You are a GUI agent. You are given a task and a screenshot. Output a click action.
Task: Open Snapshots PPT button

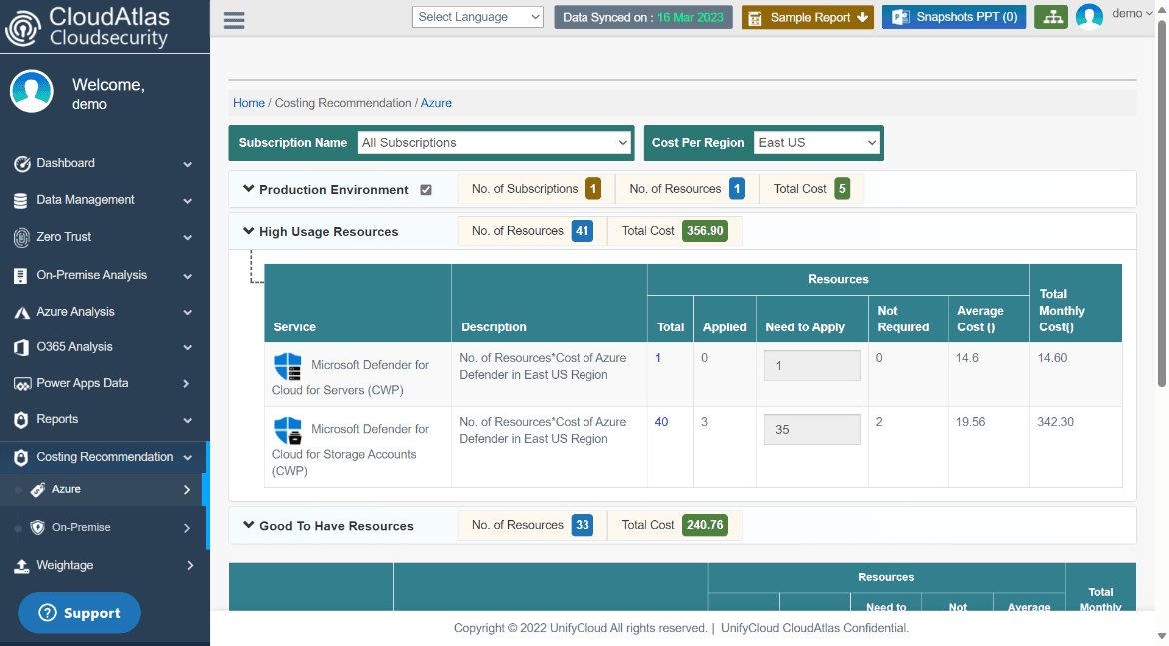point(954,17)
